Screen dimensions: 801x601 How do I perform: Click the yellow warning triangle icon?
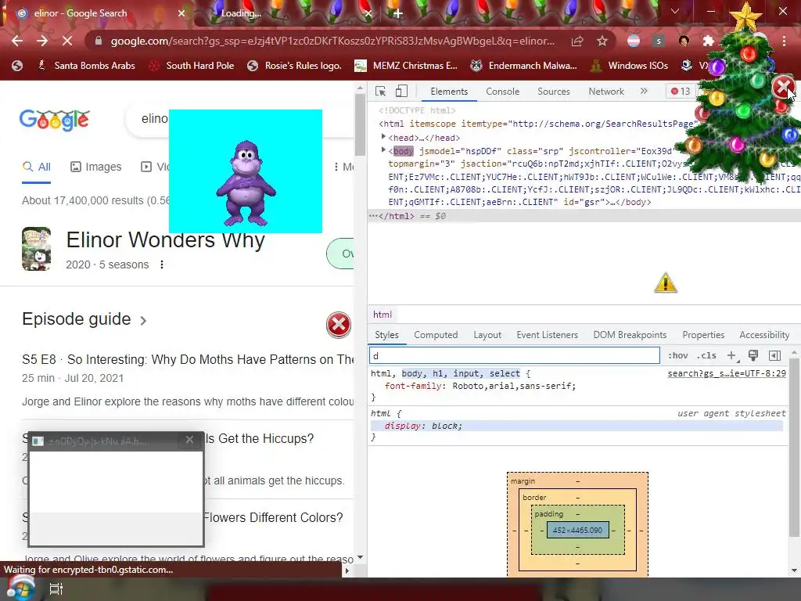665,283
